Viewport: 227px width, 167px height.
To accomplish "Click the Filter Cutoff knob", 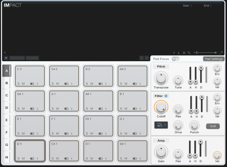I will (x=161, y=107).
